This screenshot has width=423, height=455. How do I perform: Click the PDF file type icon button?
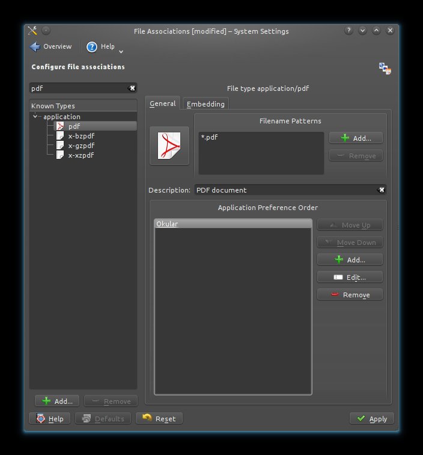click(x=169, y=146)
